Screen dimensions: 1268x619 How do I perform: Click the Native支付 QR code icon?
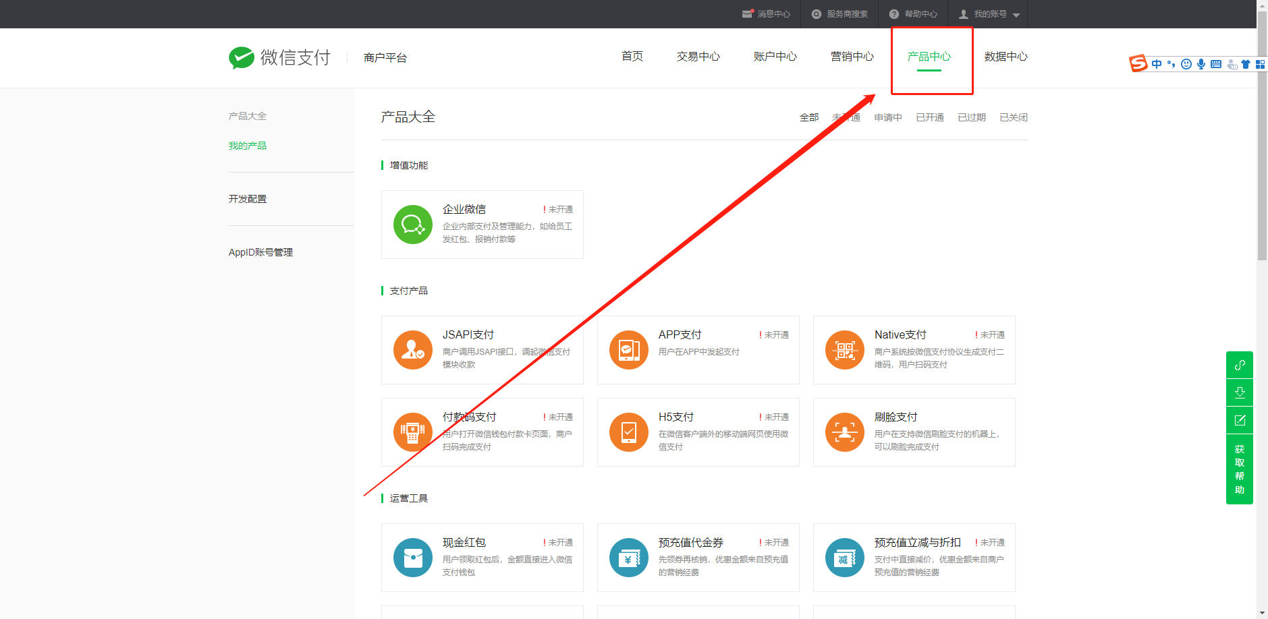click(x=844, y=350)
